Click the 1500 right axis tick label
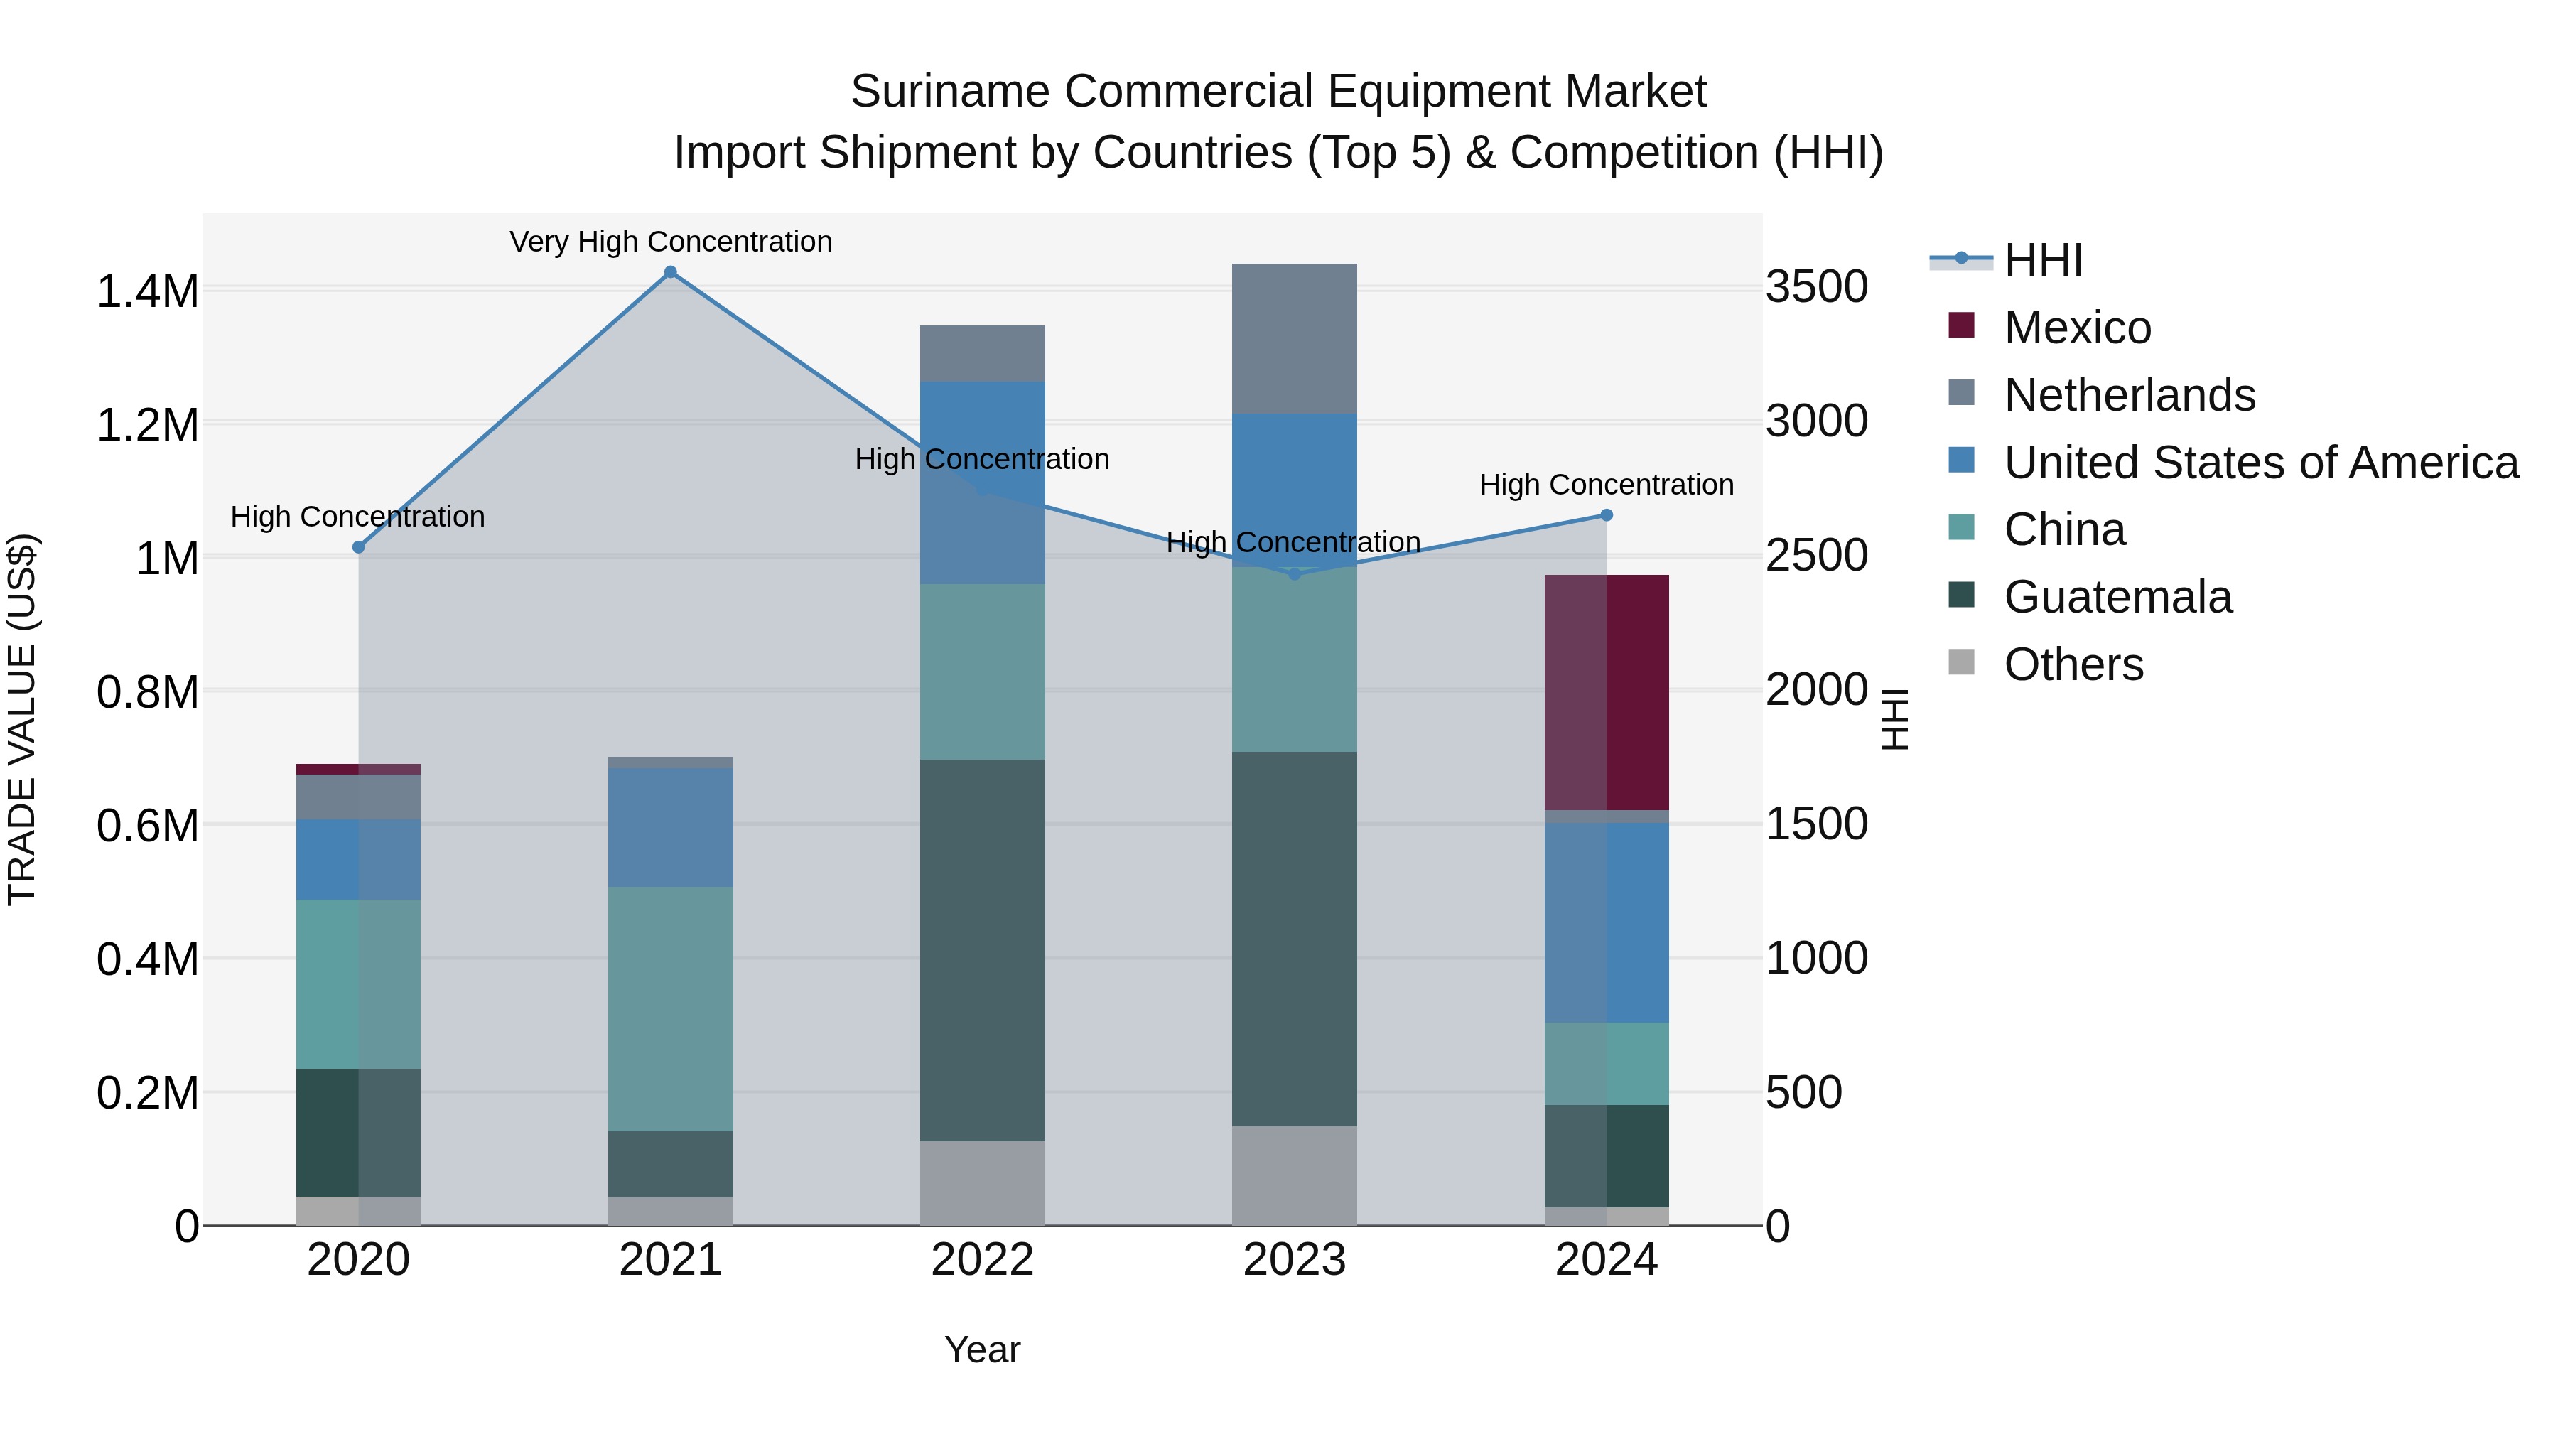2558x1439 pixels. (x=1817, y=824)
